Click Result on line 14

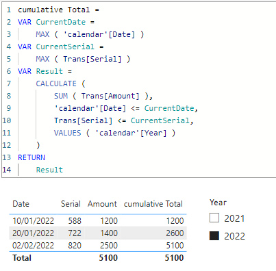pos(49,170)
